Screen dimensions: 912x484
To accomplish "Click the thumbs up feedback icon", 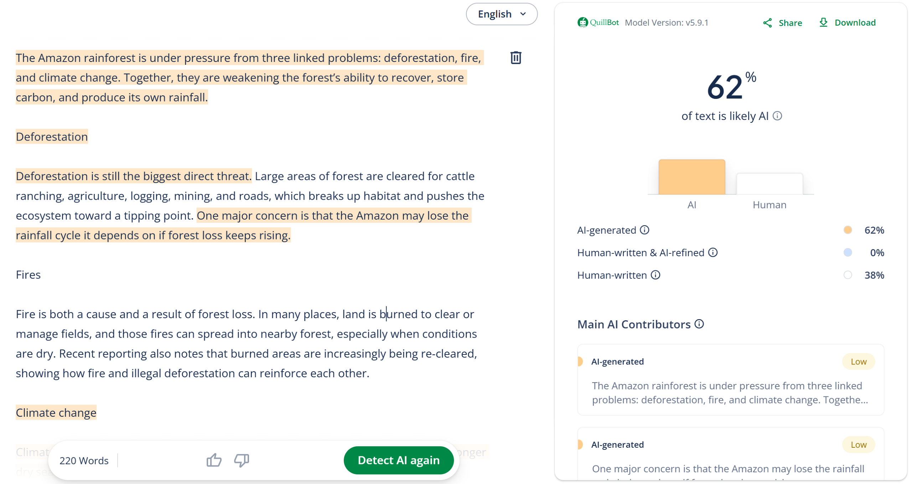I will click(x=214, y=460).
